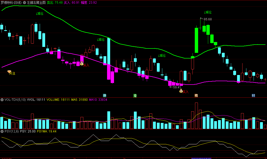Click the 停 event marker icon
267x159 pixels.
104,96
